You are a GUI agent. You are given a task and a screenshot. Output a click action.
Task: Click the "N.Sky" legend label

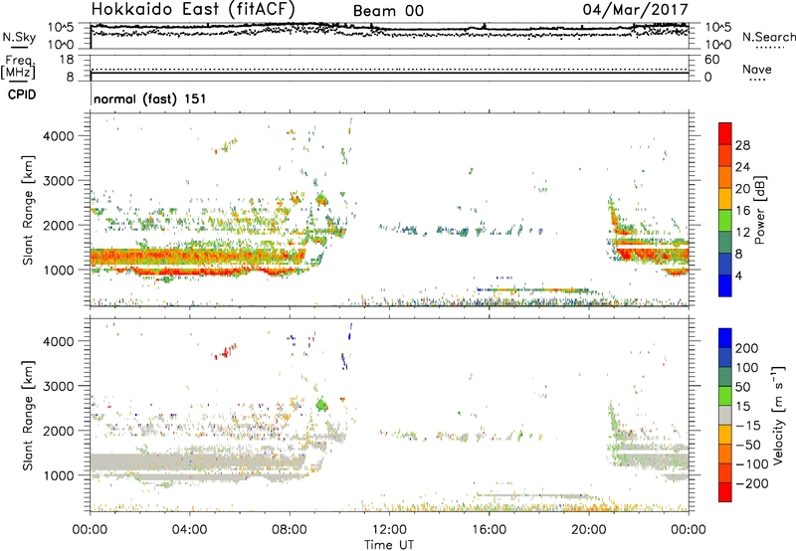tap(19, 37)
